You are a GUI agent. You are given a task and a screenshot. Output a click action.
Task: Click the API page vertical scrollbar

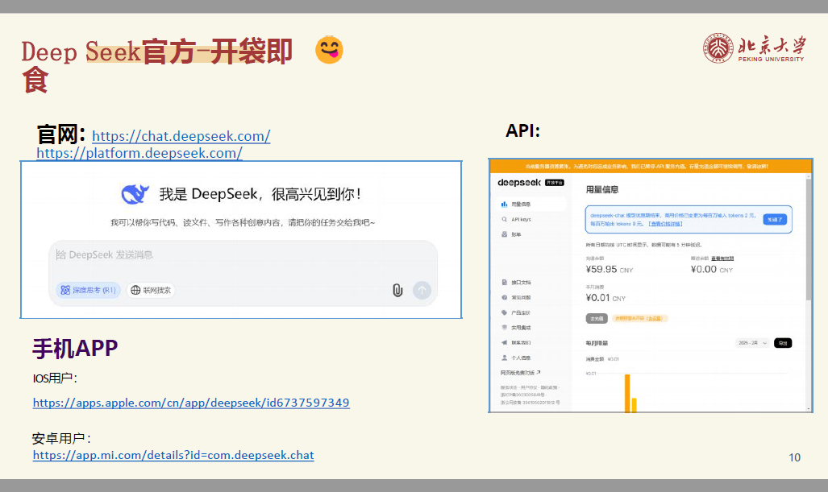click(809, 238)
